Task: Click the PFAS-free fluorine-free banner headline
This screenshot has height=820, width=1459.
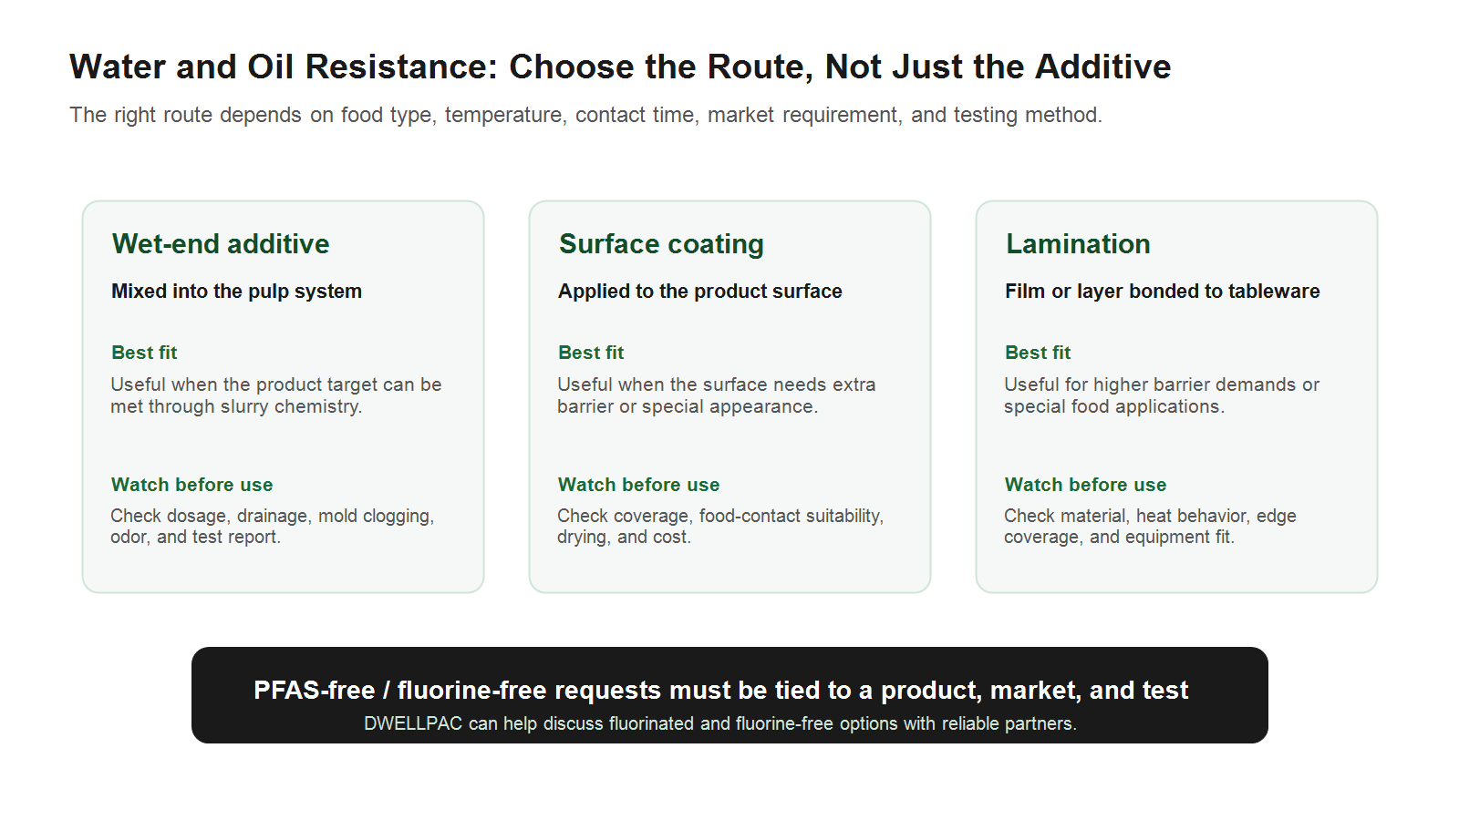Action: tap(720, 690)
